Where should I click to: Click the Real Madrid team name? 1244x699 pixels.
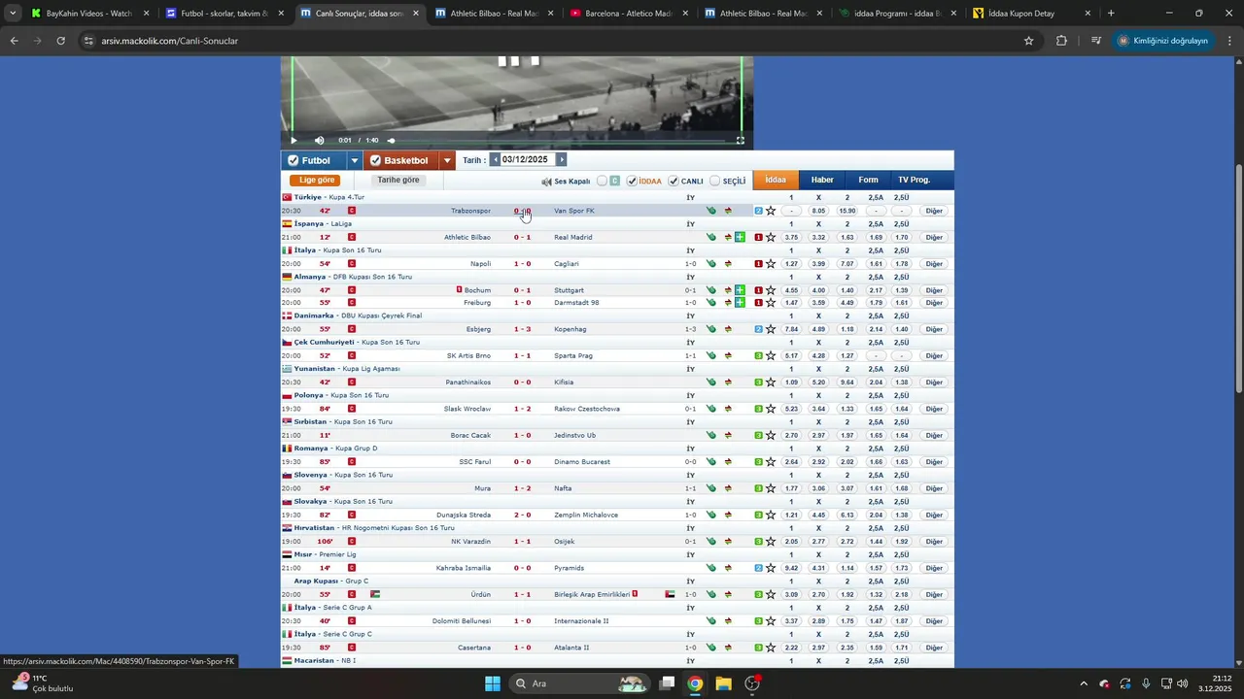(x=573, y=237)
